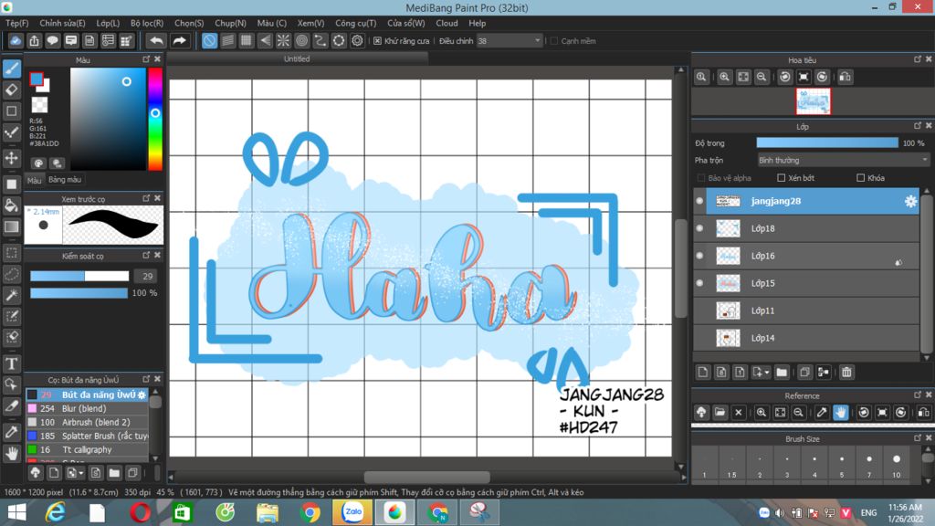
Task: Adjust the layer Độ trong opacity slider
Action: pyautogui.click(x=827, y=143)
